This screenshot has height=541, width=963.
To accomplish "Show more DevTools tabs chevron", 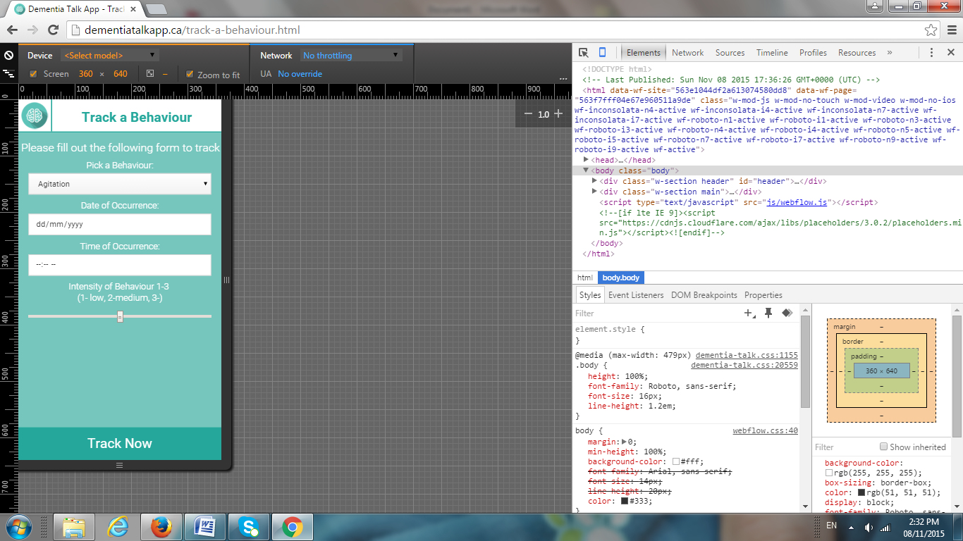I will 890,53.
